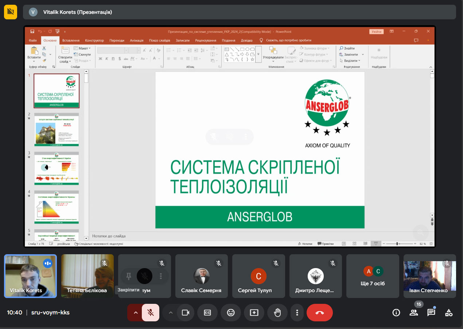463x329 pixels.
Task: Toggle text shadow S button
Action: (119, 58)
